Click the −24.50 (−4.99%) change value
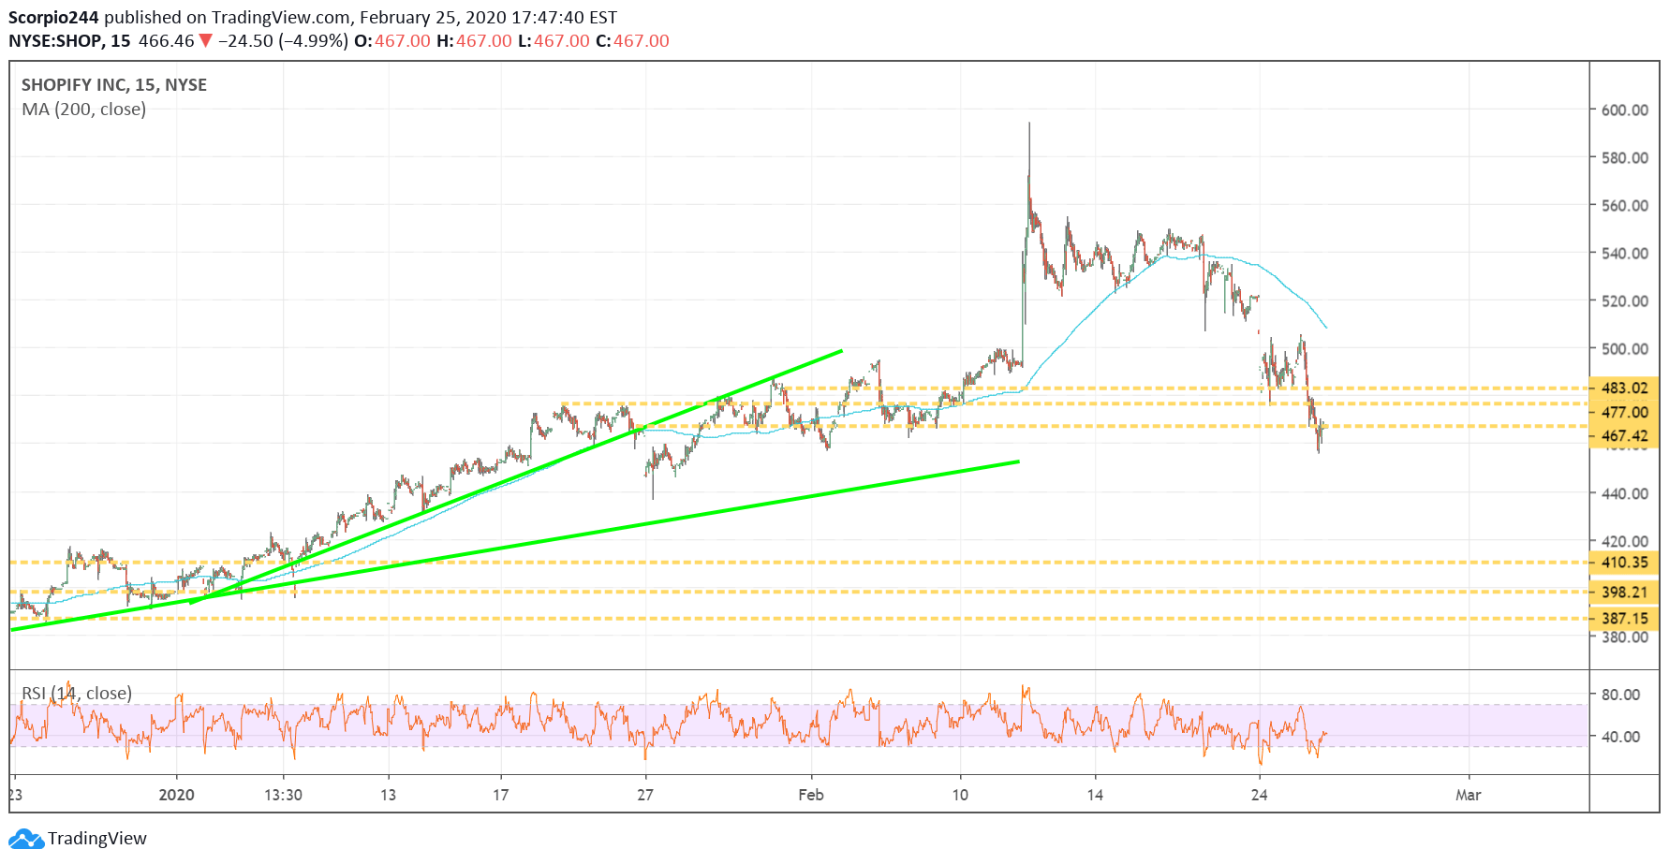 (284, 41)
